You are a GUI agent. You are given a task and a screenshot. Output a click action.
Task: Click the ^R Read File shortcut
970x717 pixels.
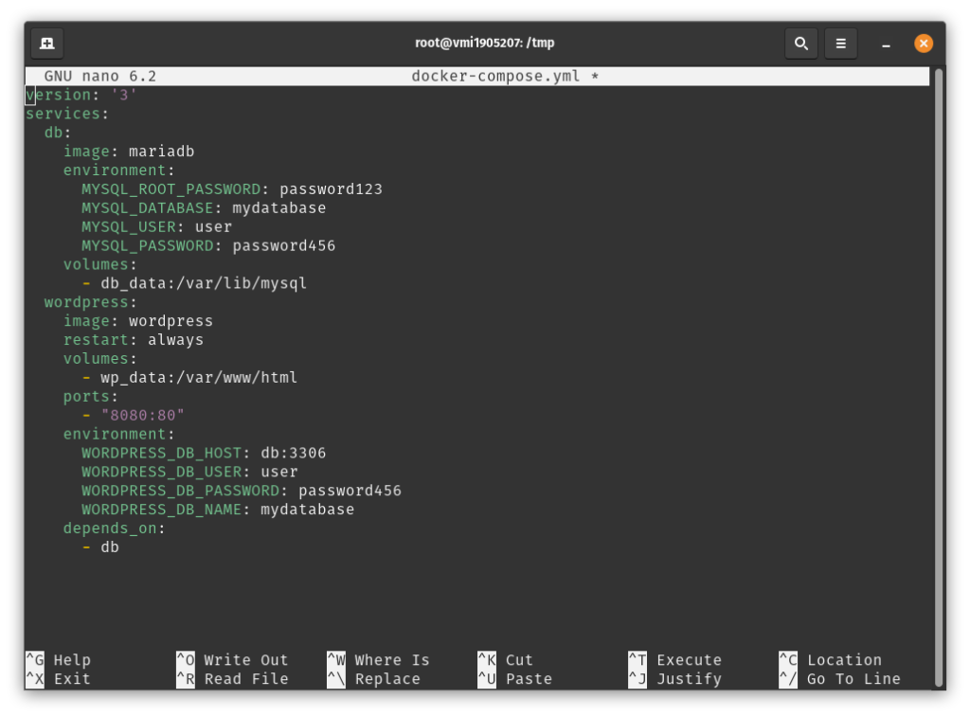click(233, 679)
